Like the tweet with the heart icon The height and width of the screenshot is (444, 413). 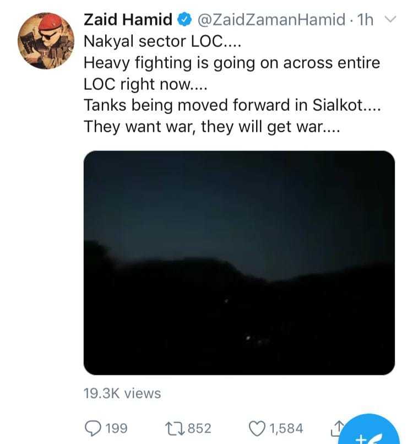tap(256, 428)
